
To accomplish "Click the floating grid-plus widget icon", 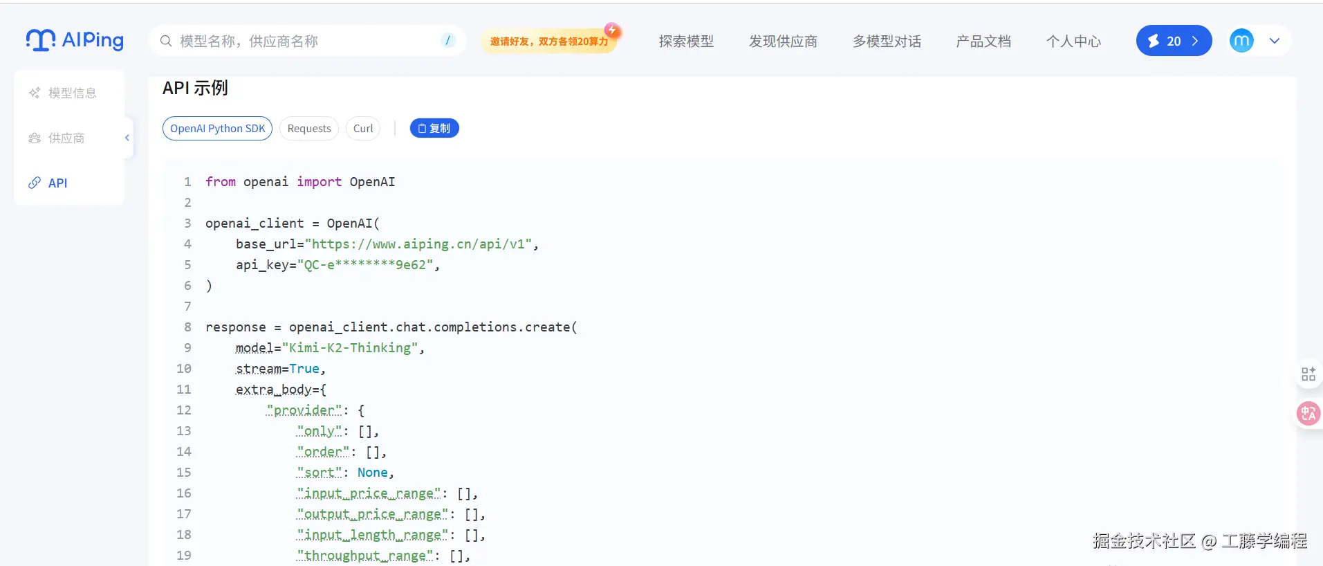I will [1308, 374].
